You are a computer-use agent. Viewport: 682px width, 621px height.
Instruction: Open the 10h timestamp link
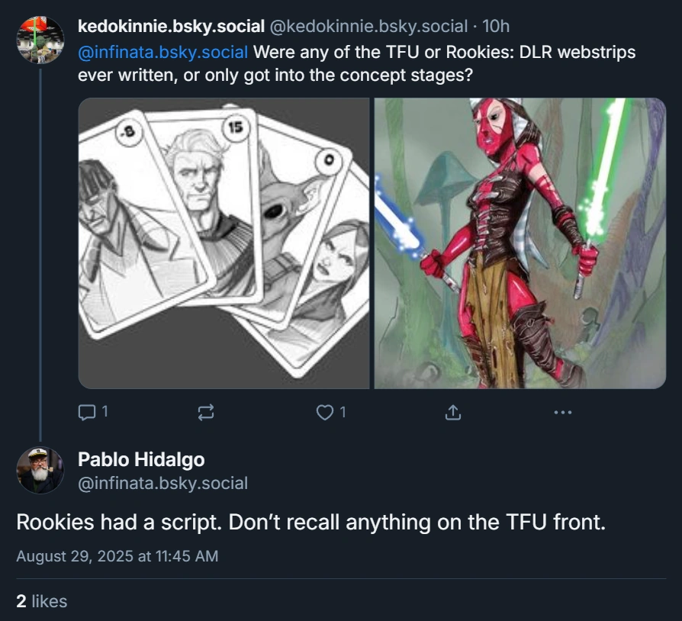coord(497,27)
